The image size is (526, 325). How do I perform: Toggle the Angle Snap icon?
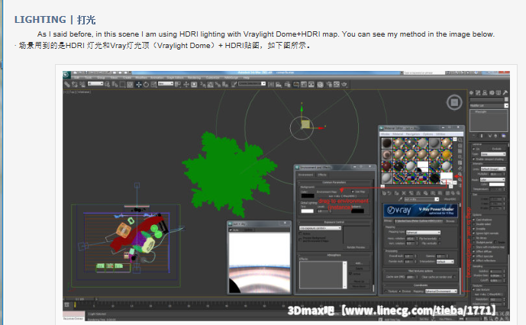coord(211,85)
